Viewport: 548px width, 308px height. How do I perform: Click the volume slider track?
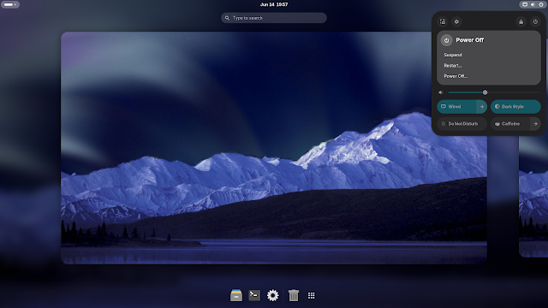(493, 92)
